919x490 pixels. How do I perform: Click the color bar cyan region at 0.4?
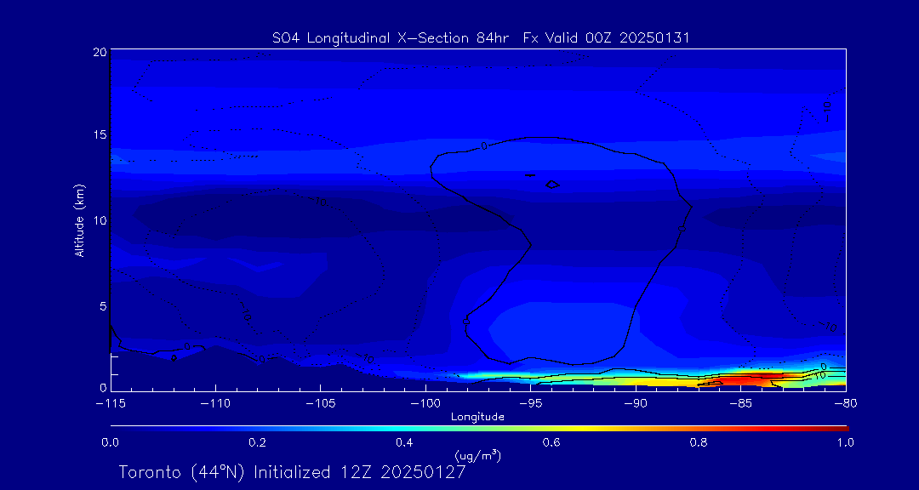point(406,429)
